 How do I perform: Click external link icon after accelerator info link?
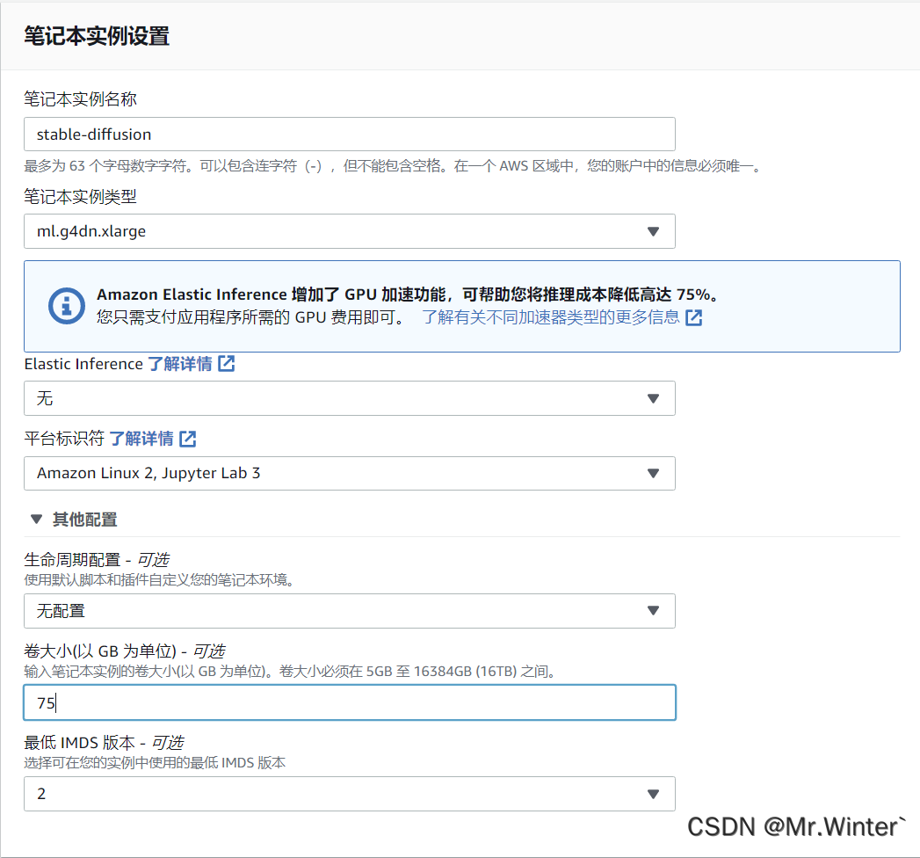(x=693, y=317)
